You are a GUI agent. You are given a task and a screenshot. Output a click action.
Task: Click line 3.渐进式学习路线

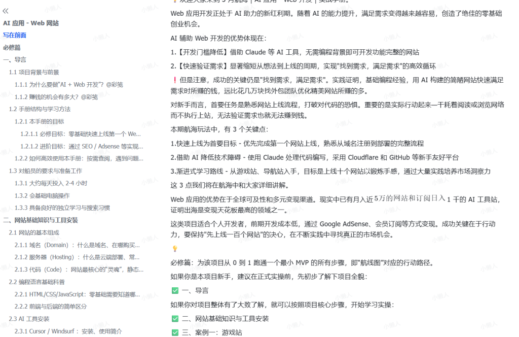pos(330,172)
